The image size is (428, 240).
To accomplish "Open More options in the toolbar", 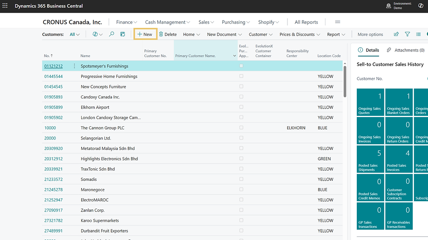I will pyautogui.click(x=370, y=34).
